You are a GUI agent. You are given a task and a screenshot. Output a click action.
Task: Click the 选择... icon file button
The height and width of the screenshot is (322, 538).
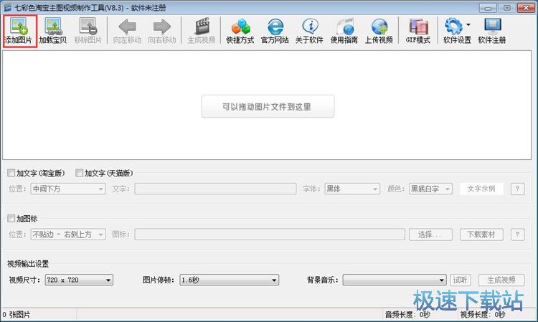pos(430,235)
